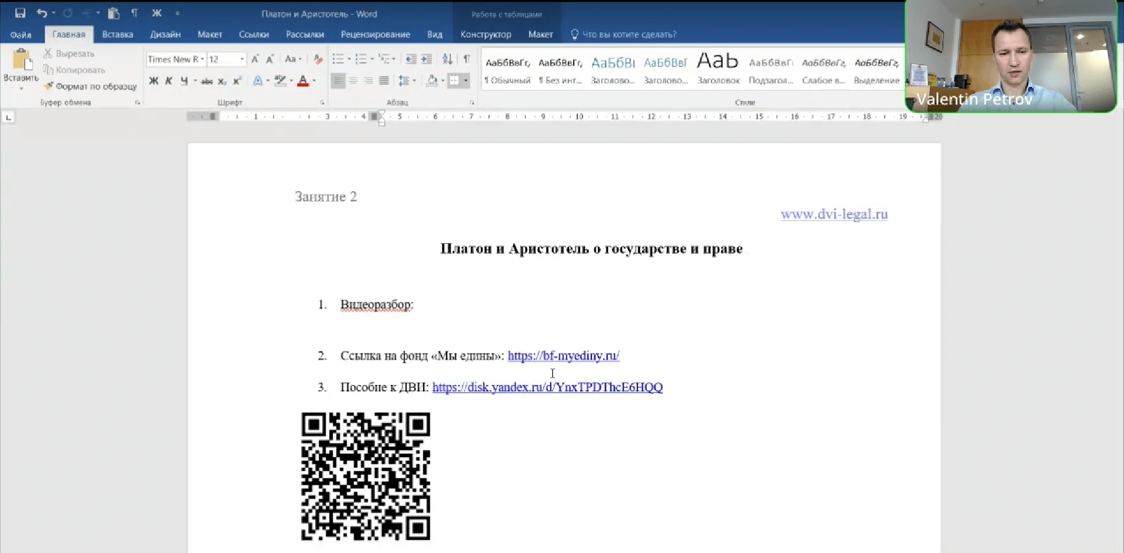
Task: Switch to the Вставка ribbon tab
Action: pos(117,34)
